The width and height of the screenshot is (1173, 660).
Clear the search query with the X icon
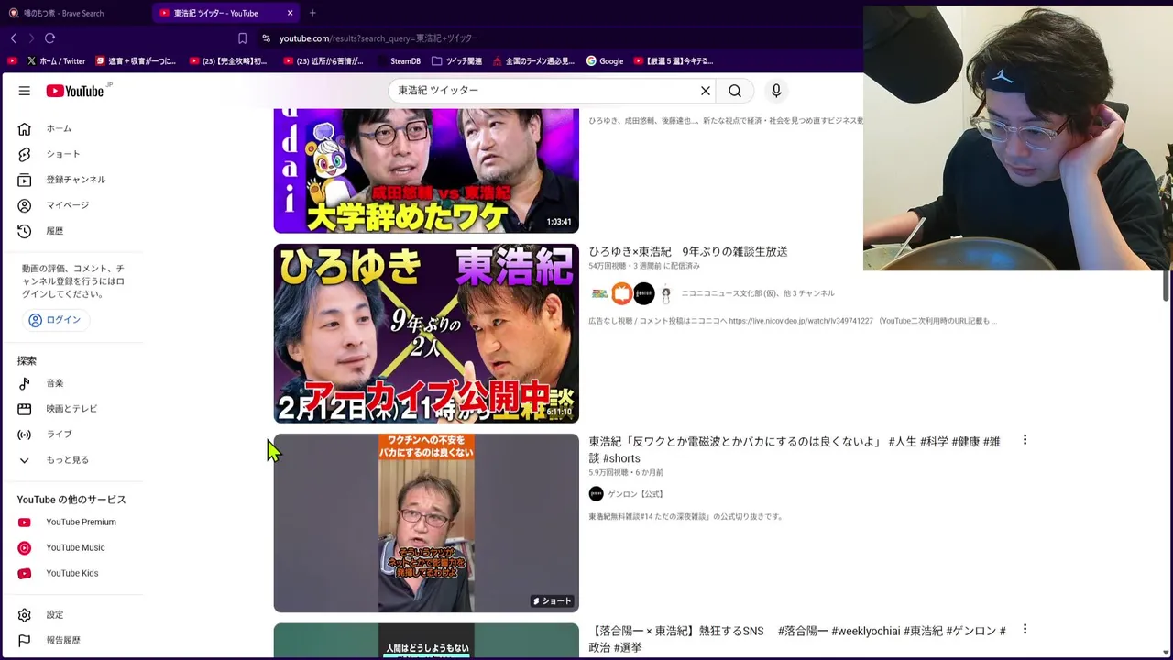706,91
